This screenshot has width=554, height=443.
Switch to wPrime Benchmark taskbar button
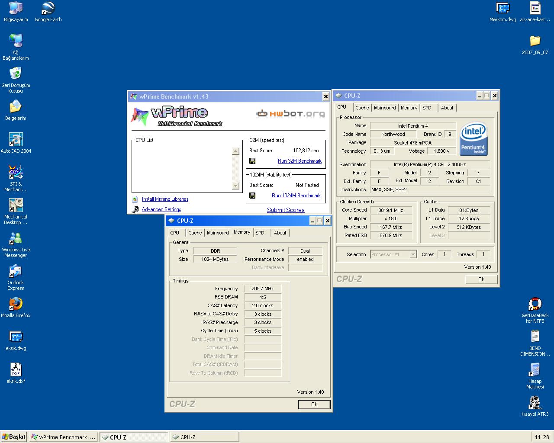[x=64, y=437]
